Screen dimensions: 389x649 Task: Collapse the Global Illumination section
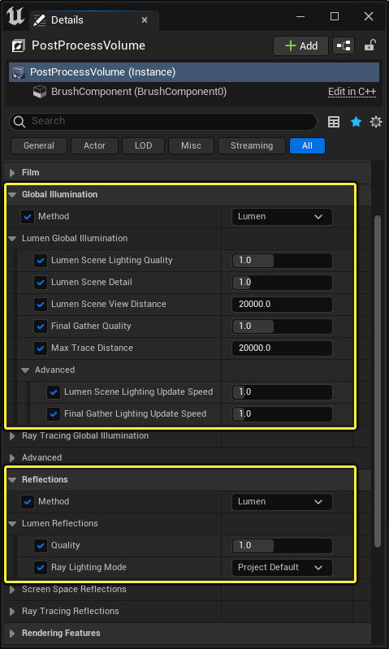point(12,194)
